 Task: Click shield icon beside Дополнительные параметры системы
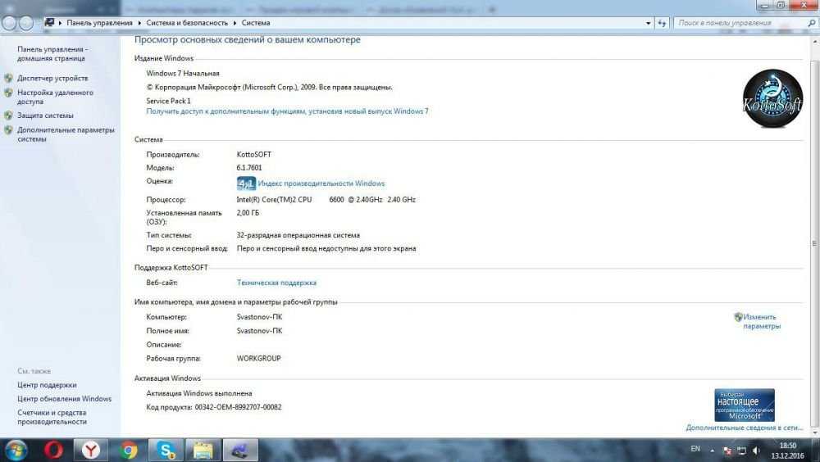click(8, 130)
